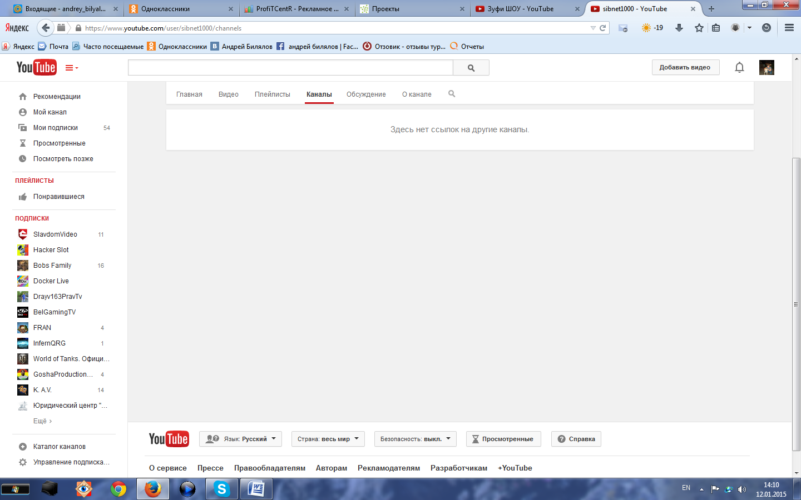Open a new tab with the plus button
This screenshot has height=500, width=801.
point(711,9)
